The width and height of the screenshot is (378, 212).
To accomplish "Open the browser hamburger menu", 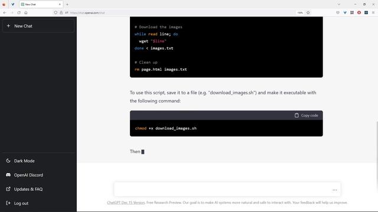I will (373, 12).
